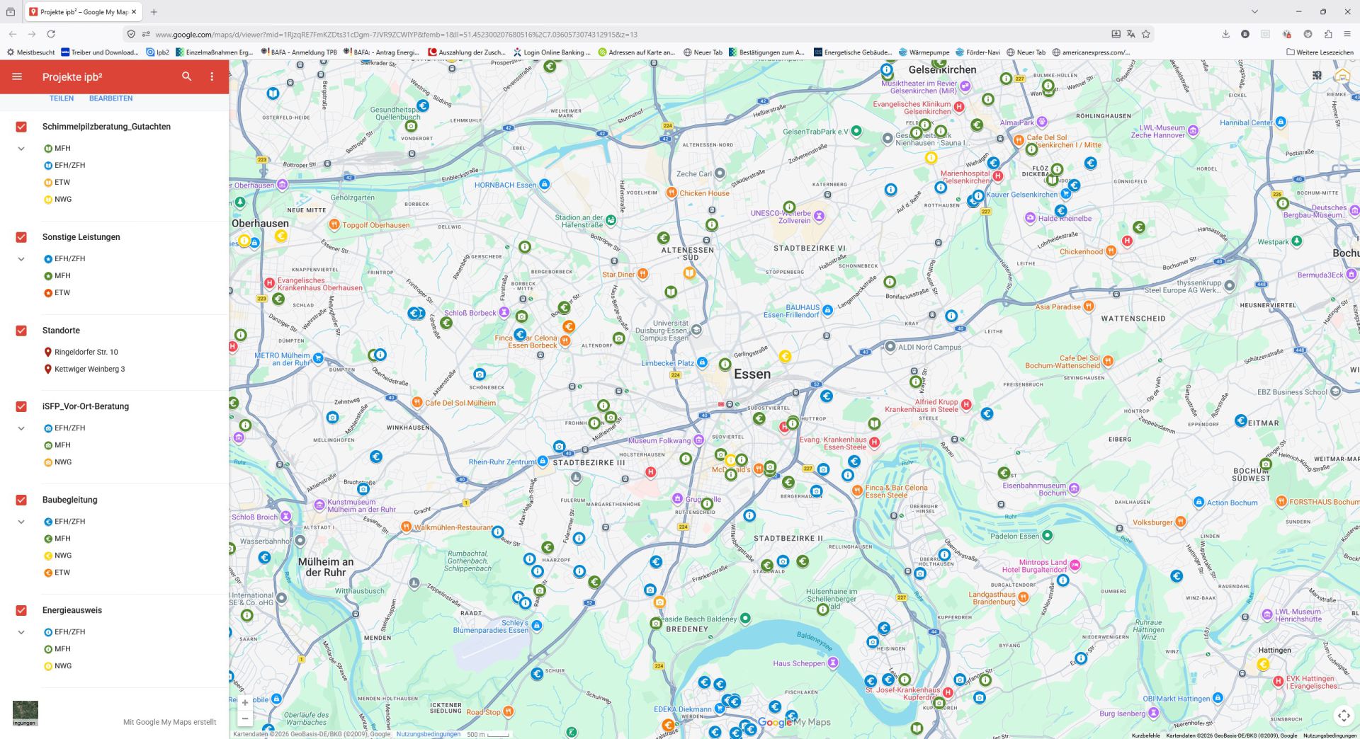Click the ALDI Nord Campus marker

[890, 347]
